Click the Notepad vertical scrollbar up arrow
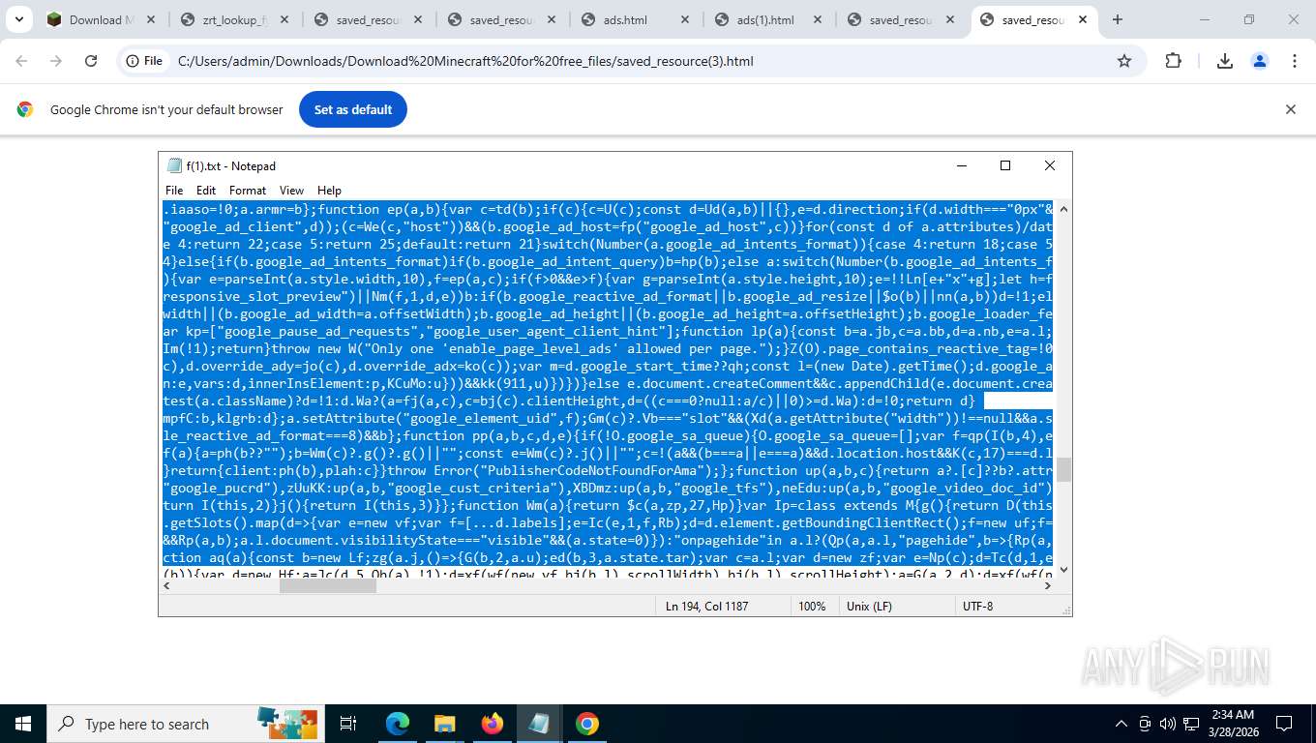This screenshot has height=743, width=1316. (x=1063, y=209)
